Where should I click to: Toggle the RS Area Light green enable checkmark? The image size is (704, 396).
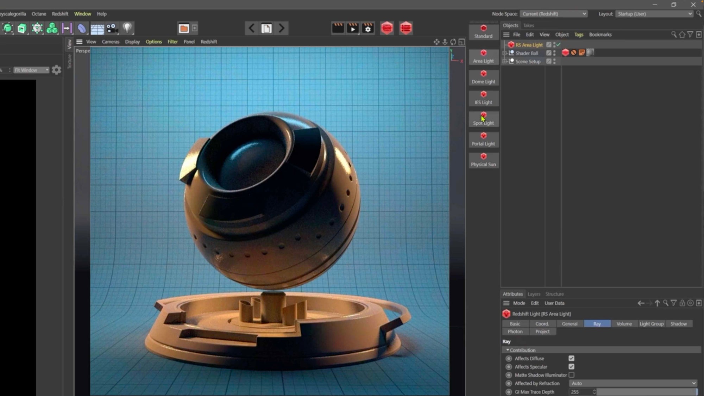point(557,45)
